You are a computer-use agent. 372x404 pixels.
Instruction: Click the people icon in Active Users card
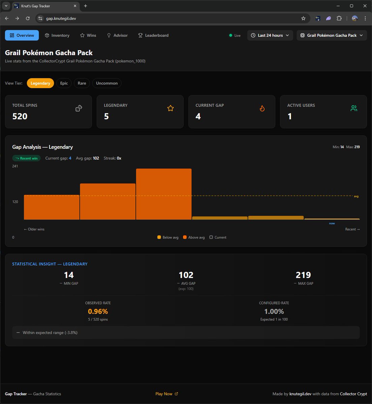(354, 108)
